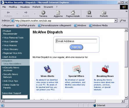This screenshot has height=108, width=129.
Task: Click the Subscriber Support input box
Action: click(x=15, y=97)
